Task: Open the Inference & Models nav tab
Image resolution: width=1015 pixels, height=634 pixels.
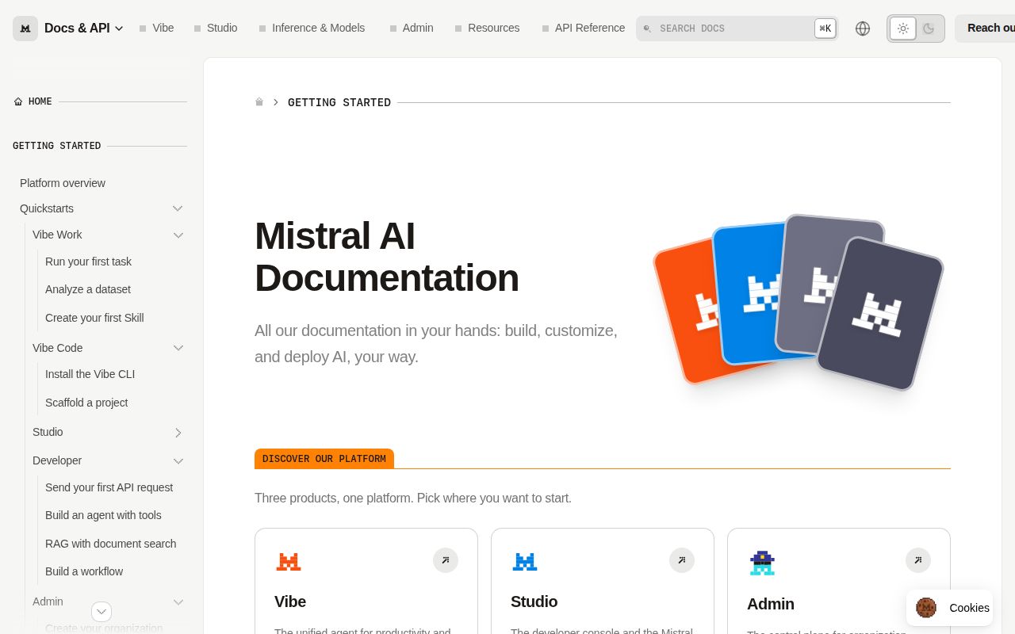Action: coord(312,28)
